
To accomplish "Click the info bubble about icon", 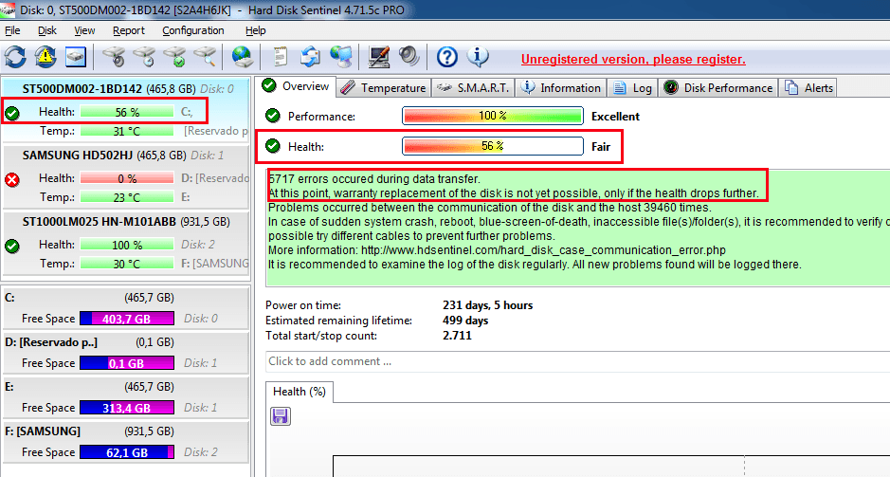I will pyautogui.click(x=478, y=56).
